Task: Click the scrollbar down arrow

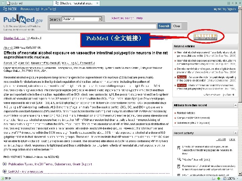Action: click(x=240, y=174)
